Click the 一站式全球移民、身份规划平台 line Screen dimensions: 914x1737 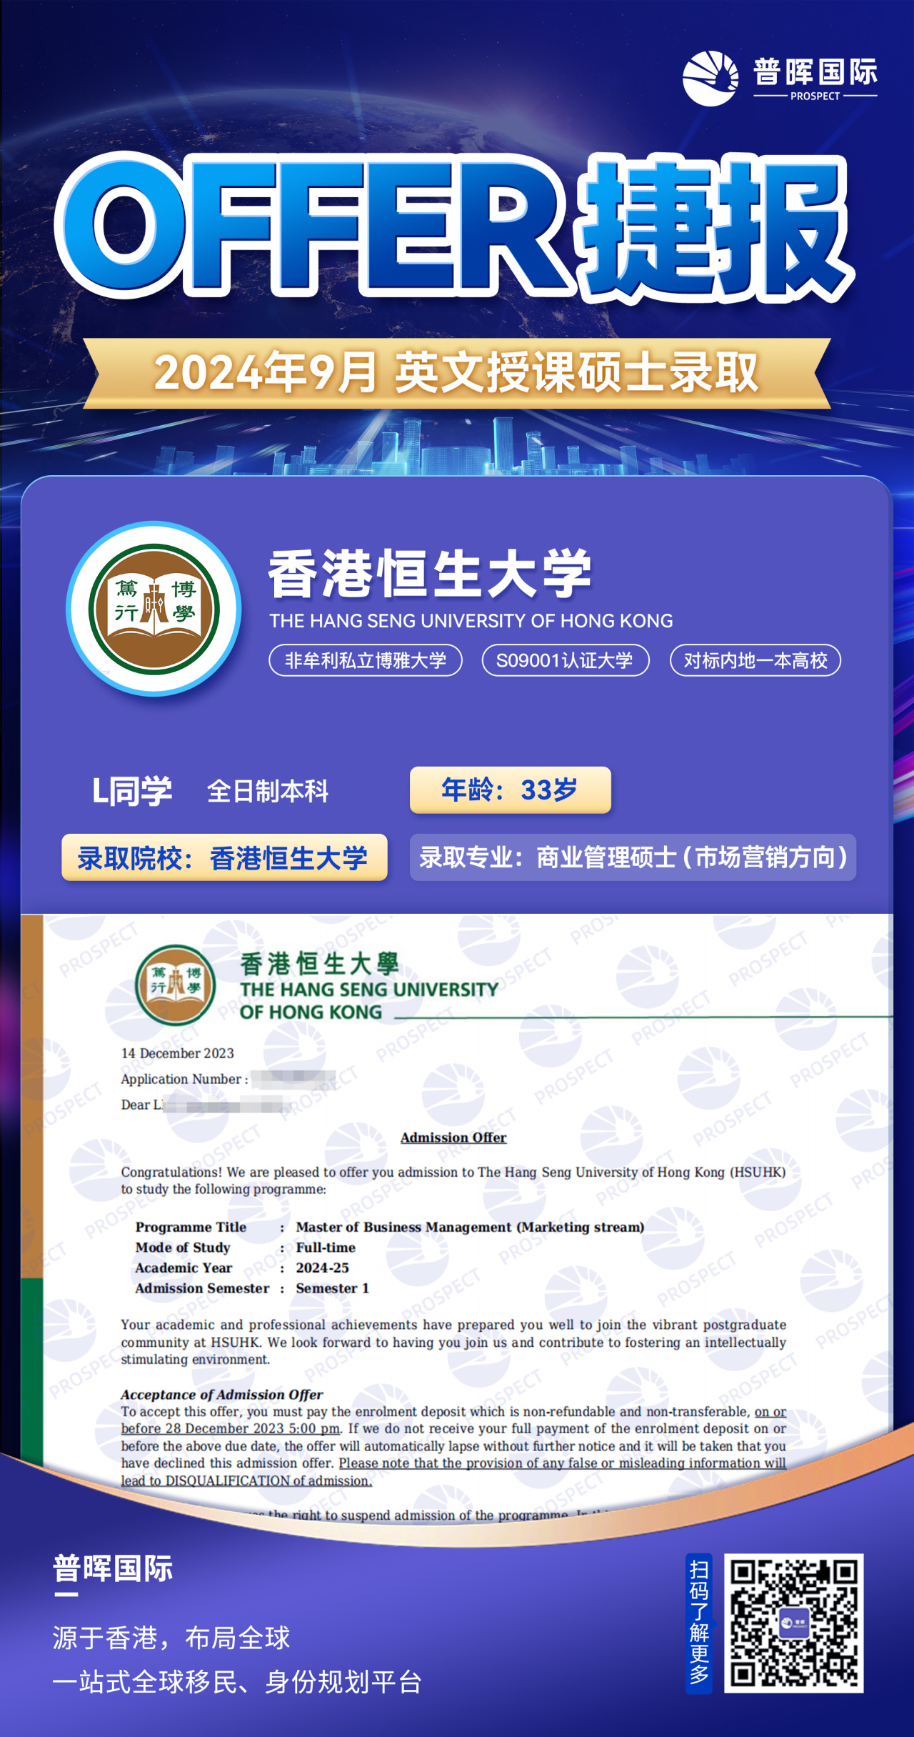pyautogui.click(x=237, y=1682)
